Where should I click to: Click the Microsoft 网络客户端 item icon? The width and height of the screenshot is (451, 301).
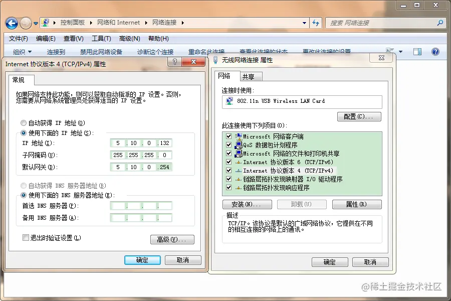pos(238,136)
